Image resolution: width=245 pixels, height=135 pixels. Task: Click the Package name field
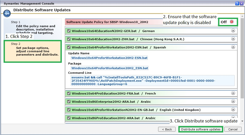[x=110, y=68]
